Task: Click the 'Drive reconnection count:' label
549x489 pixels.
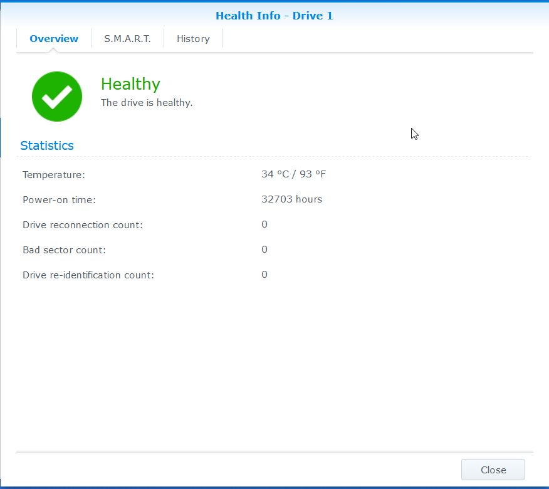Action: (x=83, y=225)
